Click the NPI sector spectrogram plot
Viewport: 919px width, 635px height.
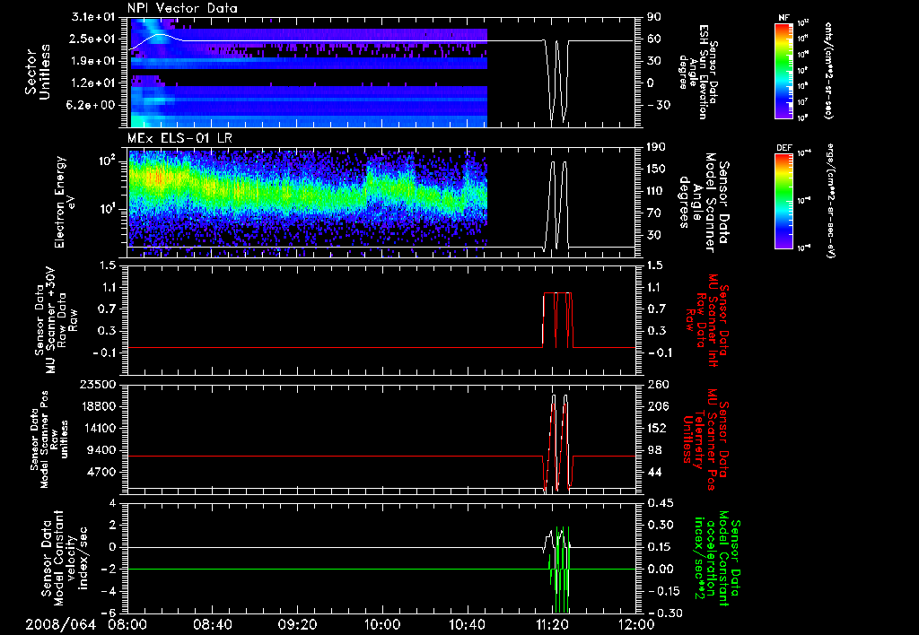point(307,72)
